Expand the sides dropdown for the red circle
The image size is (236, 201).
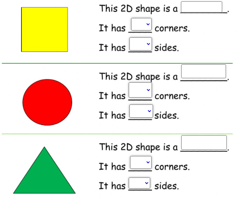tap(141, 111)
